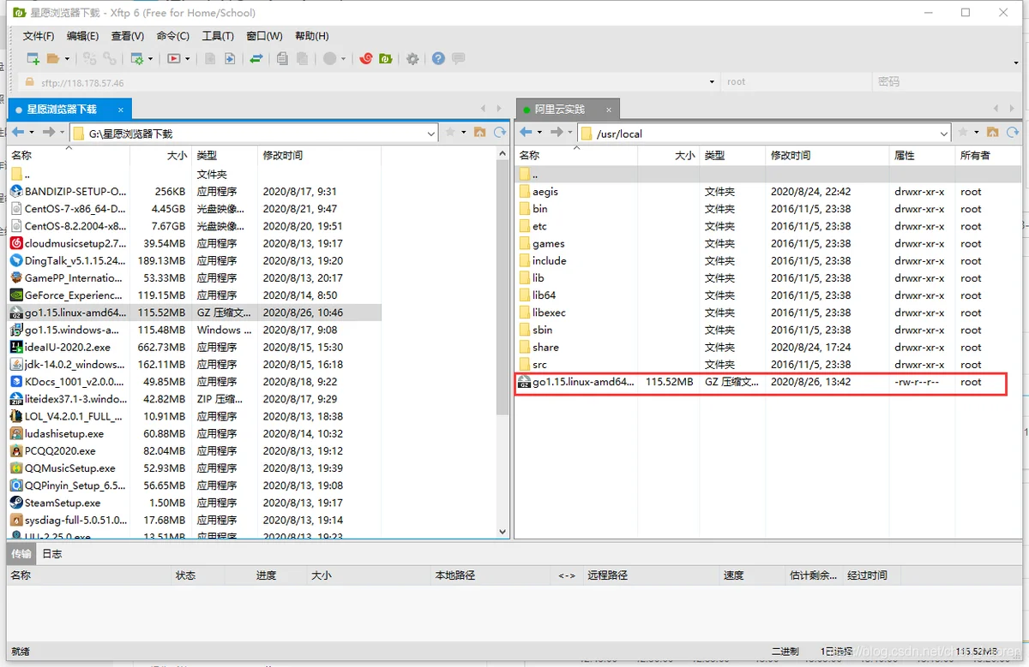The height and width of the screenshot is (667, 1029).
Task: Go to local home folder icon
Action: 479,133
